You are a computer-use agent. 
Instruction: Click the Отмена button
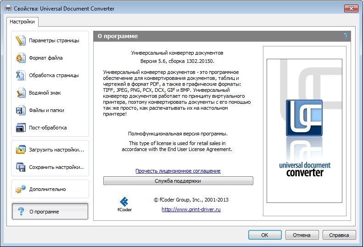tap(302, 235)
